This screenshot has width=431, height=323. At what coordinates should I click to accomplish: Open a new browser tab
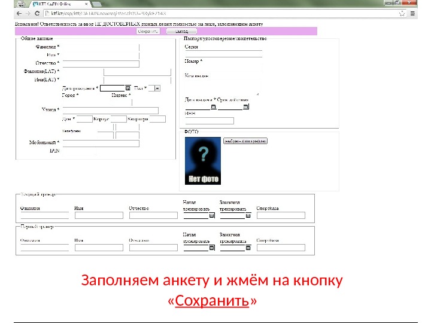coord(96,4)
